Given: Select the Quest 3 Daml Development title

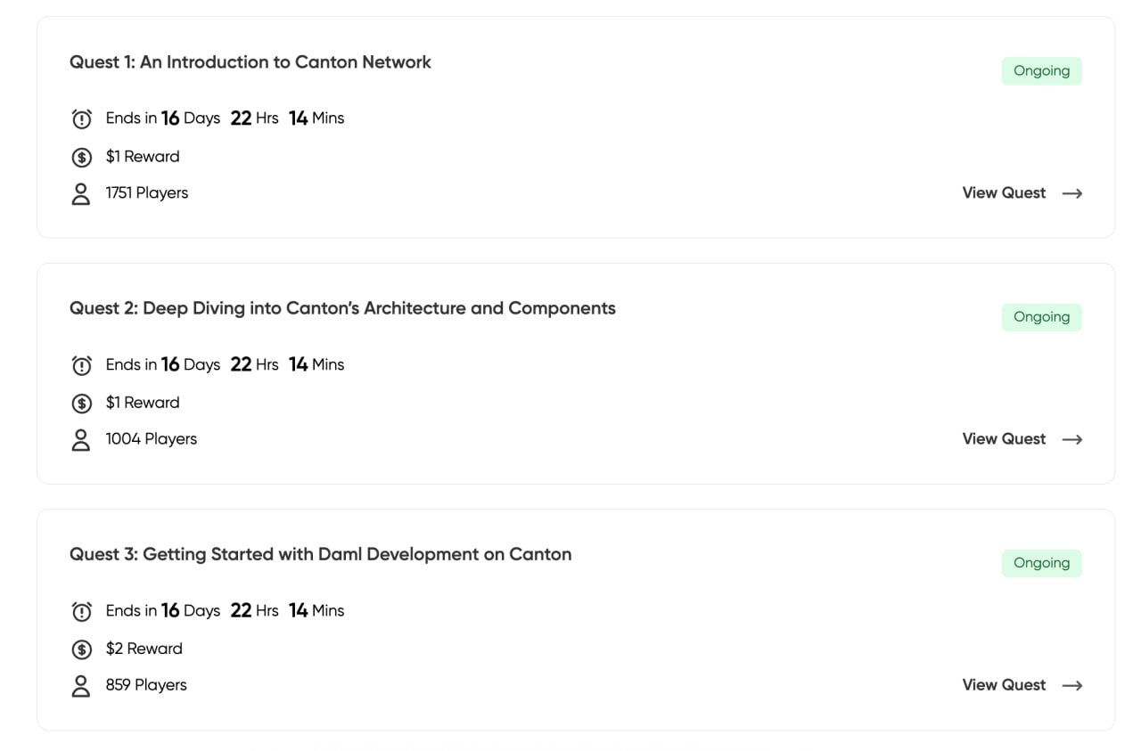Looking at the screenshot, I should [321, 554].
